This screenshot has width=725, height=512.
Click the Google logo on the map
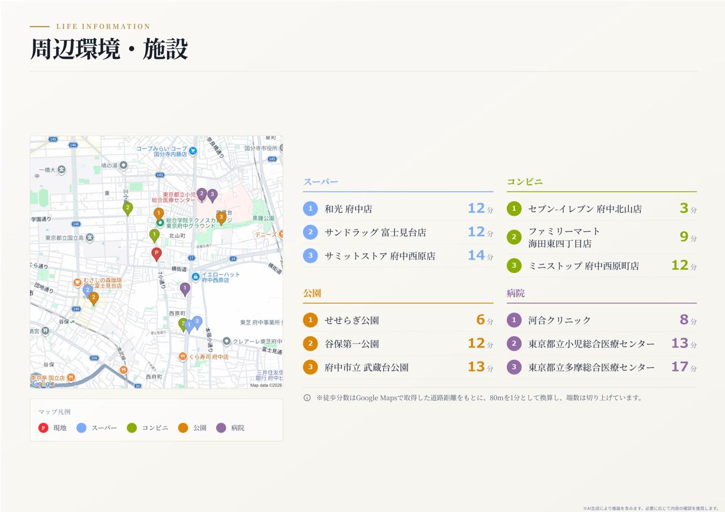click(43, 383)
